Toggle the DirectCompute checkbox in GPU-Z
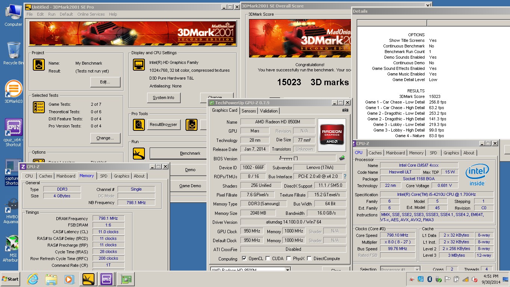Image resolution: width=510 pixels, height=287 pixels. pyautogui.click(x=310, y=258)
